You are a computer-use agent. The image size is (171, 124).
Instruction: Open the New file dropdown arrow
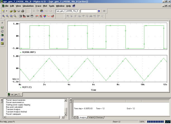click(x=6, y=11)
